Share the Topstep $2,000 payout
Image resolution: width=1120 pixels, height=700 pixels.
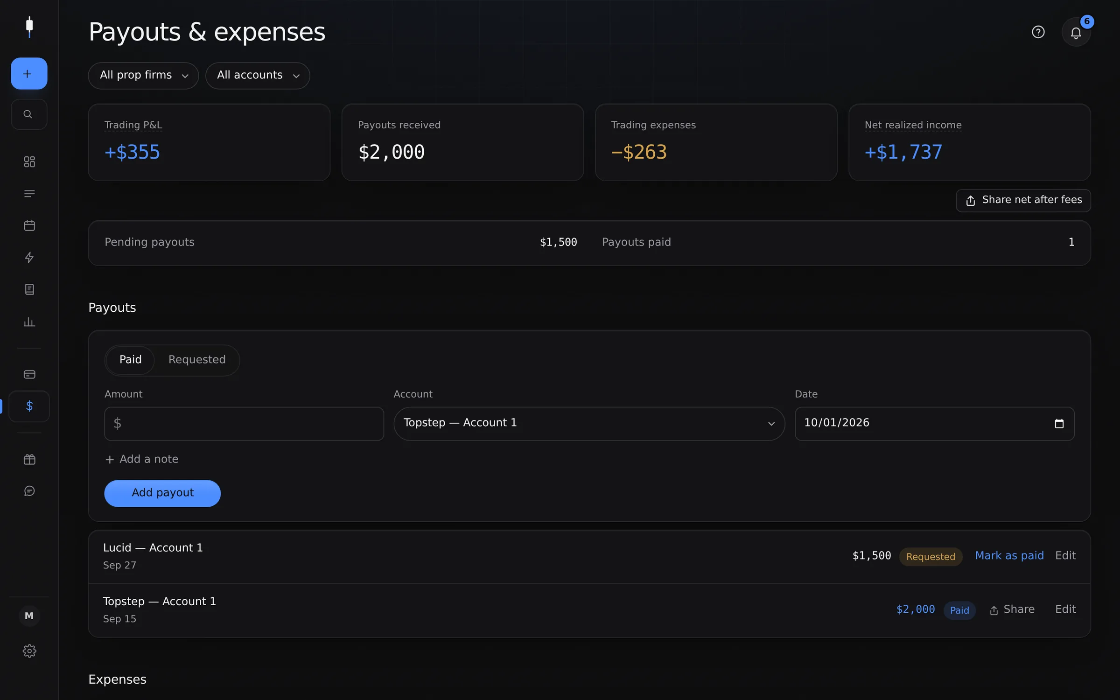(x=1012, y=609)
